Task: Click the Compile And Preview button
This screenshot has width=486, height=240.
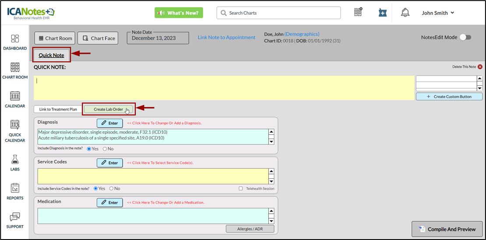Action: click(447, 229)
